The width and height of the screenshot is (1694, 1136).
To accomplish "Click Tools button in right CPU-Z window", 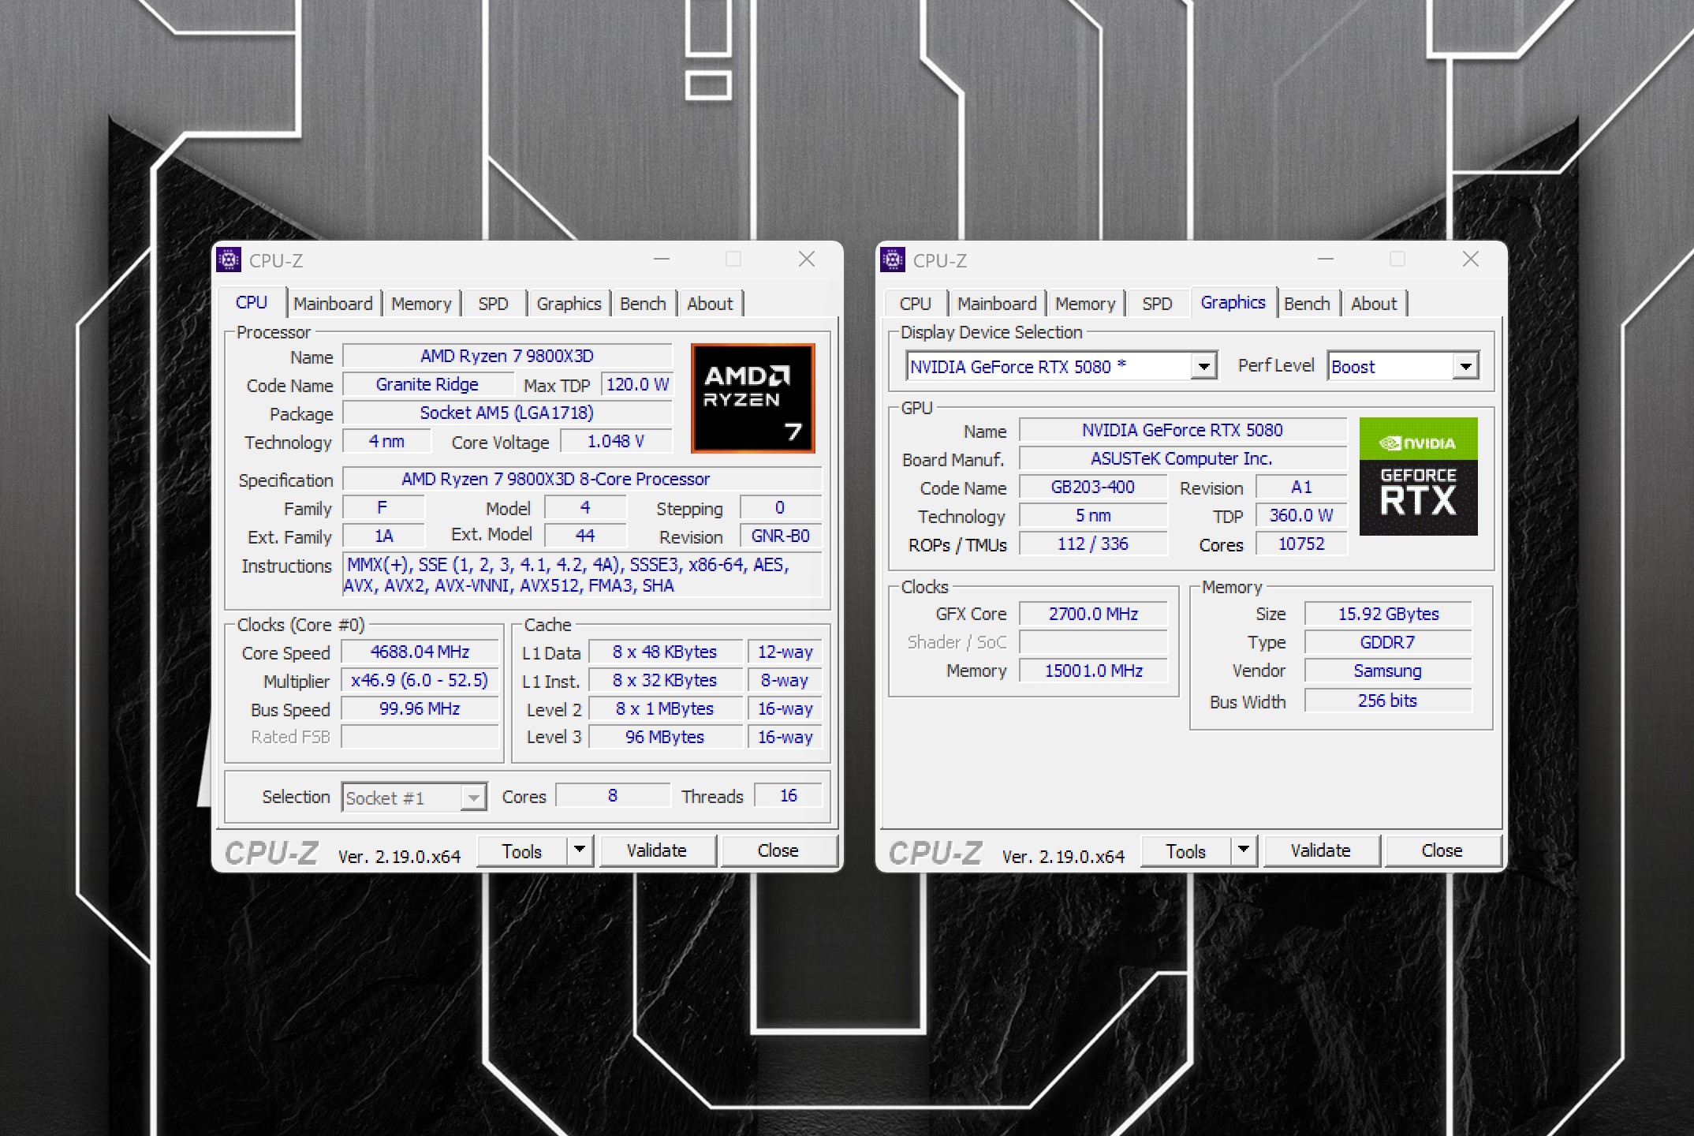I will (1186, 851).
